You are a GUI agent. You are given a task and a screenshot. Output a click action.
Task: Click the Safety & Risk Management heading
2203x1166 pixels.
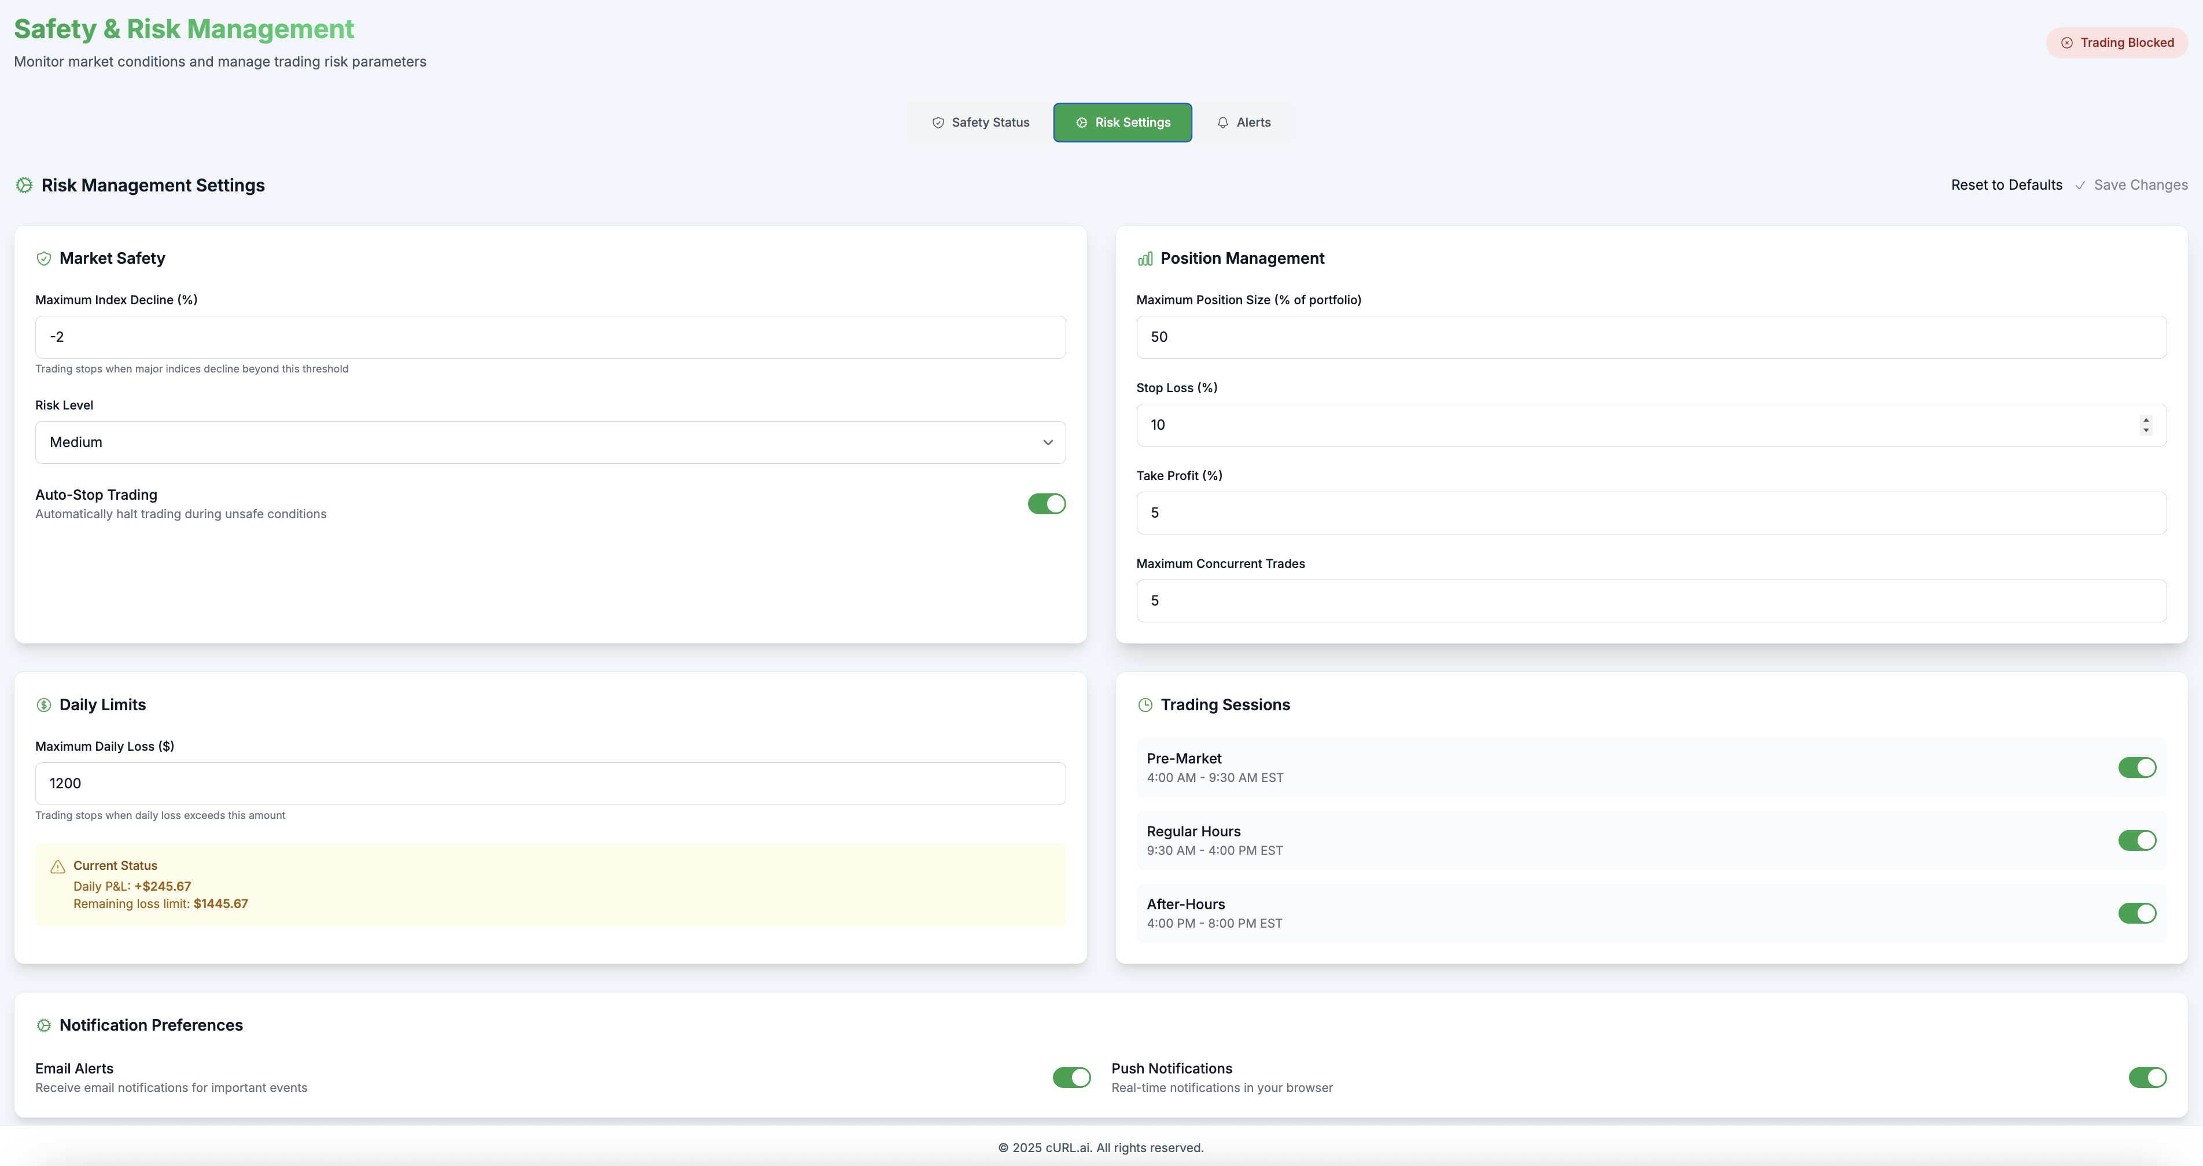point(184,29)
